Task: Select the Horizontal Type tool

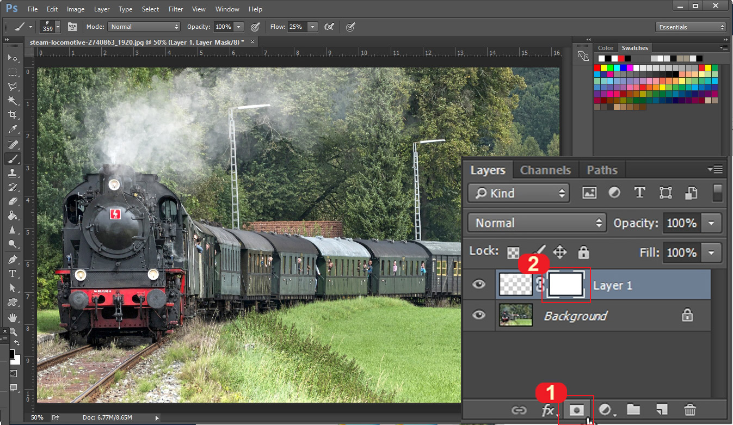Action: (x=13, y=274)
